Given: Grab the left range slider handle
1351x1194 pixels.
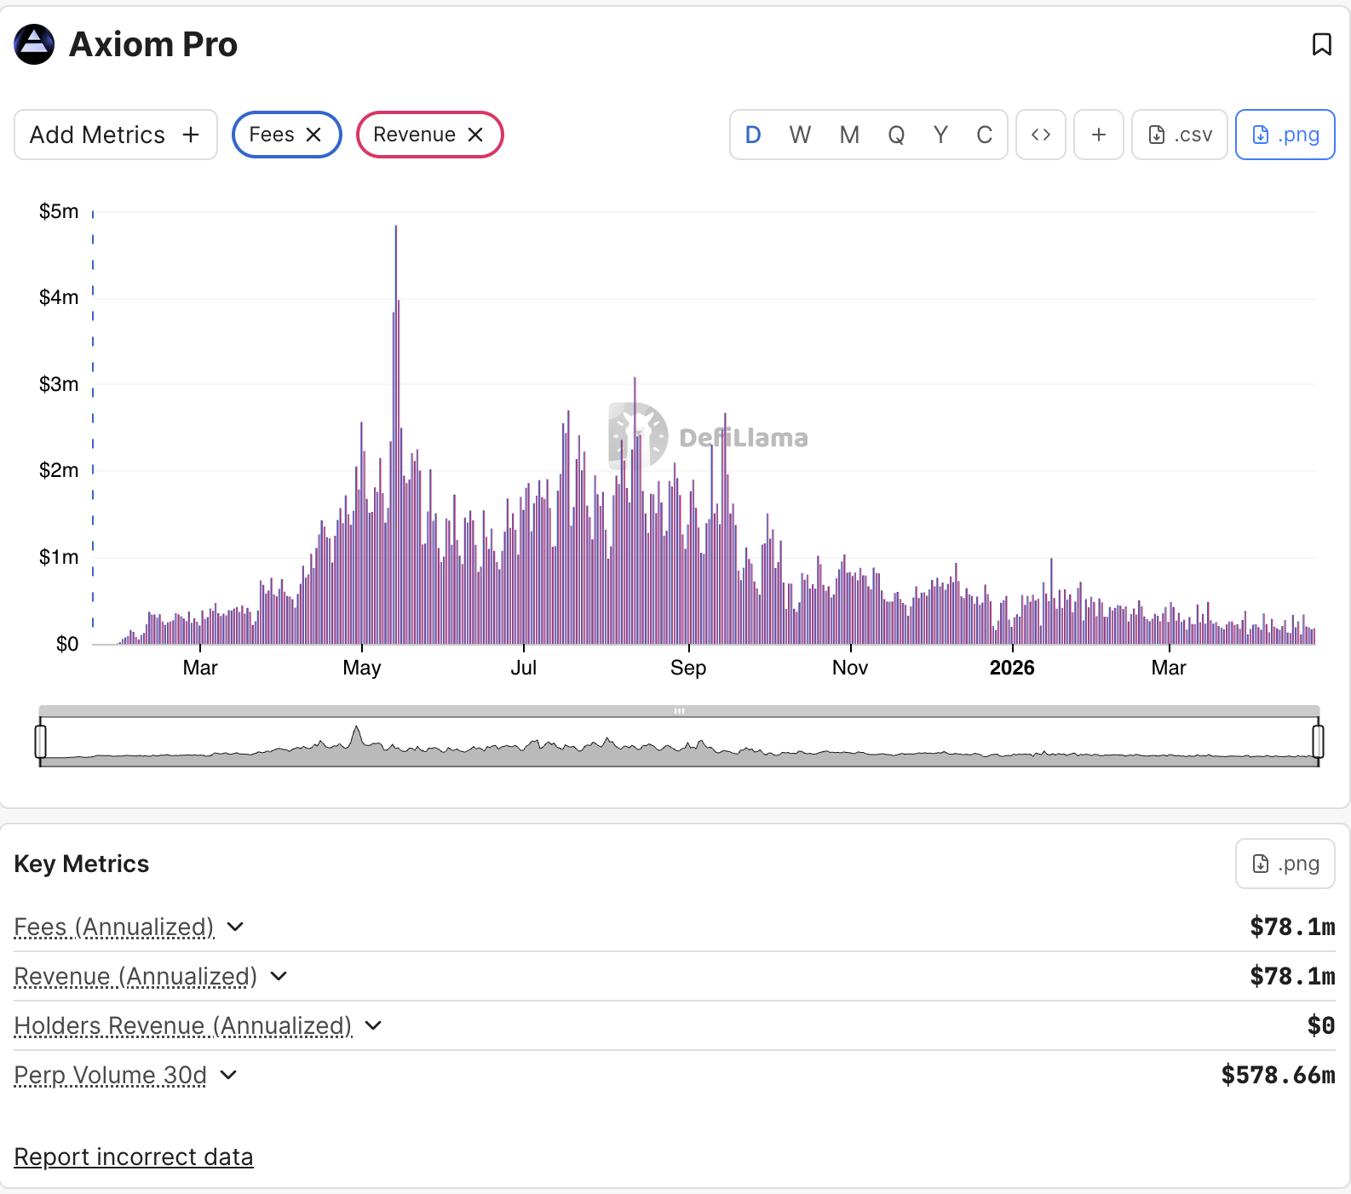Looking at the screenshot, I should coord(40,741).
